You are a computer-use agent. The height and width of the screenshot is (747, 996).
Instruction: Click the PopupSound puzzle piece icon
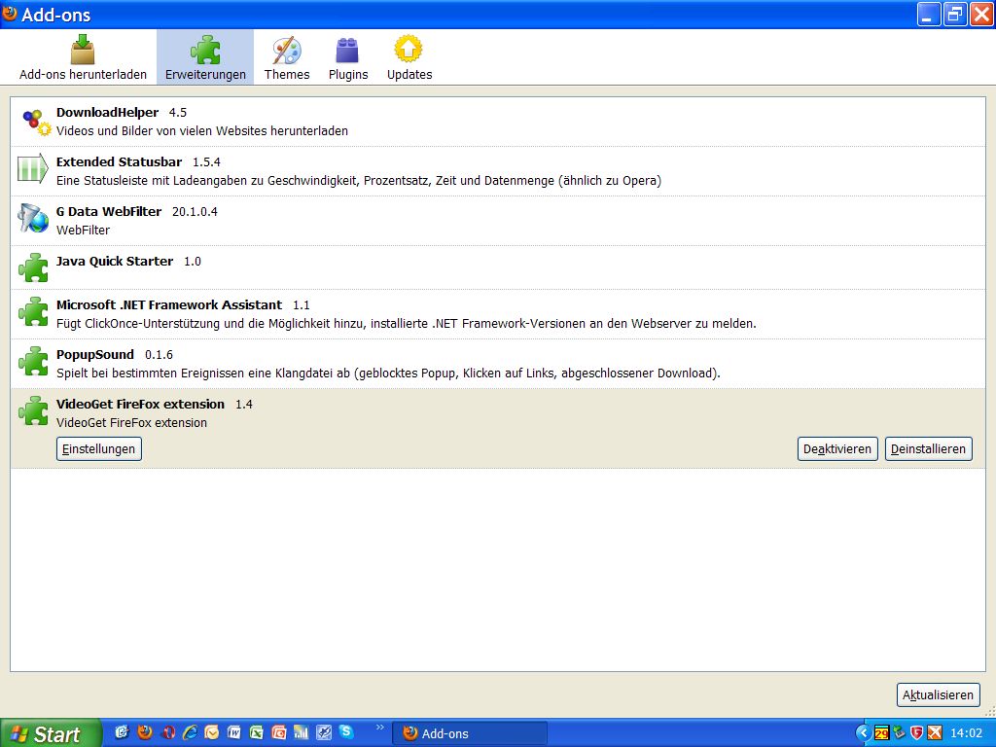coord(33,362)
